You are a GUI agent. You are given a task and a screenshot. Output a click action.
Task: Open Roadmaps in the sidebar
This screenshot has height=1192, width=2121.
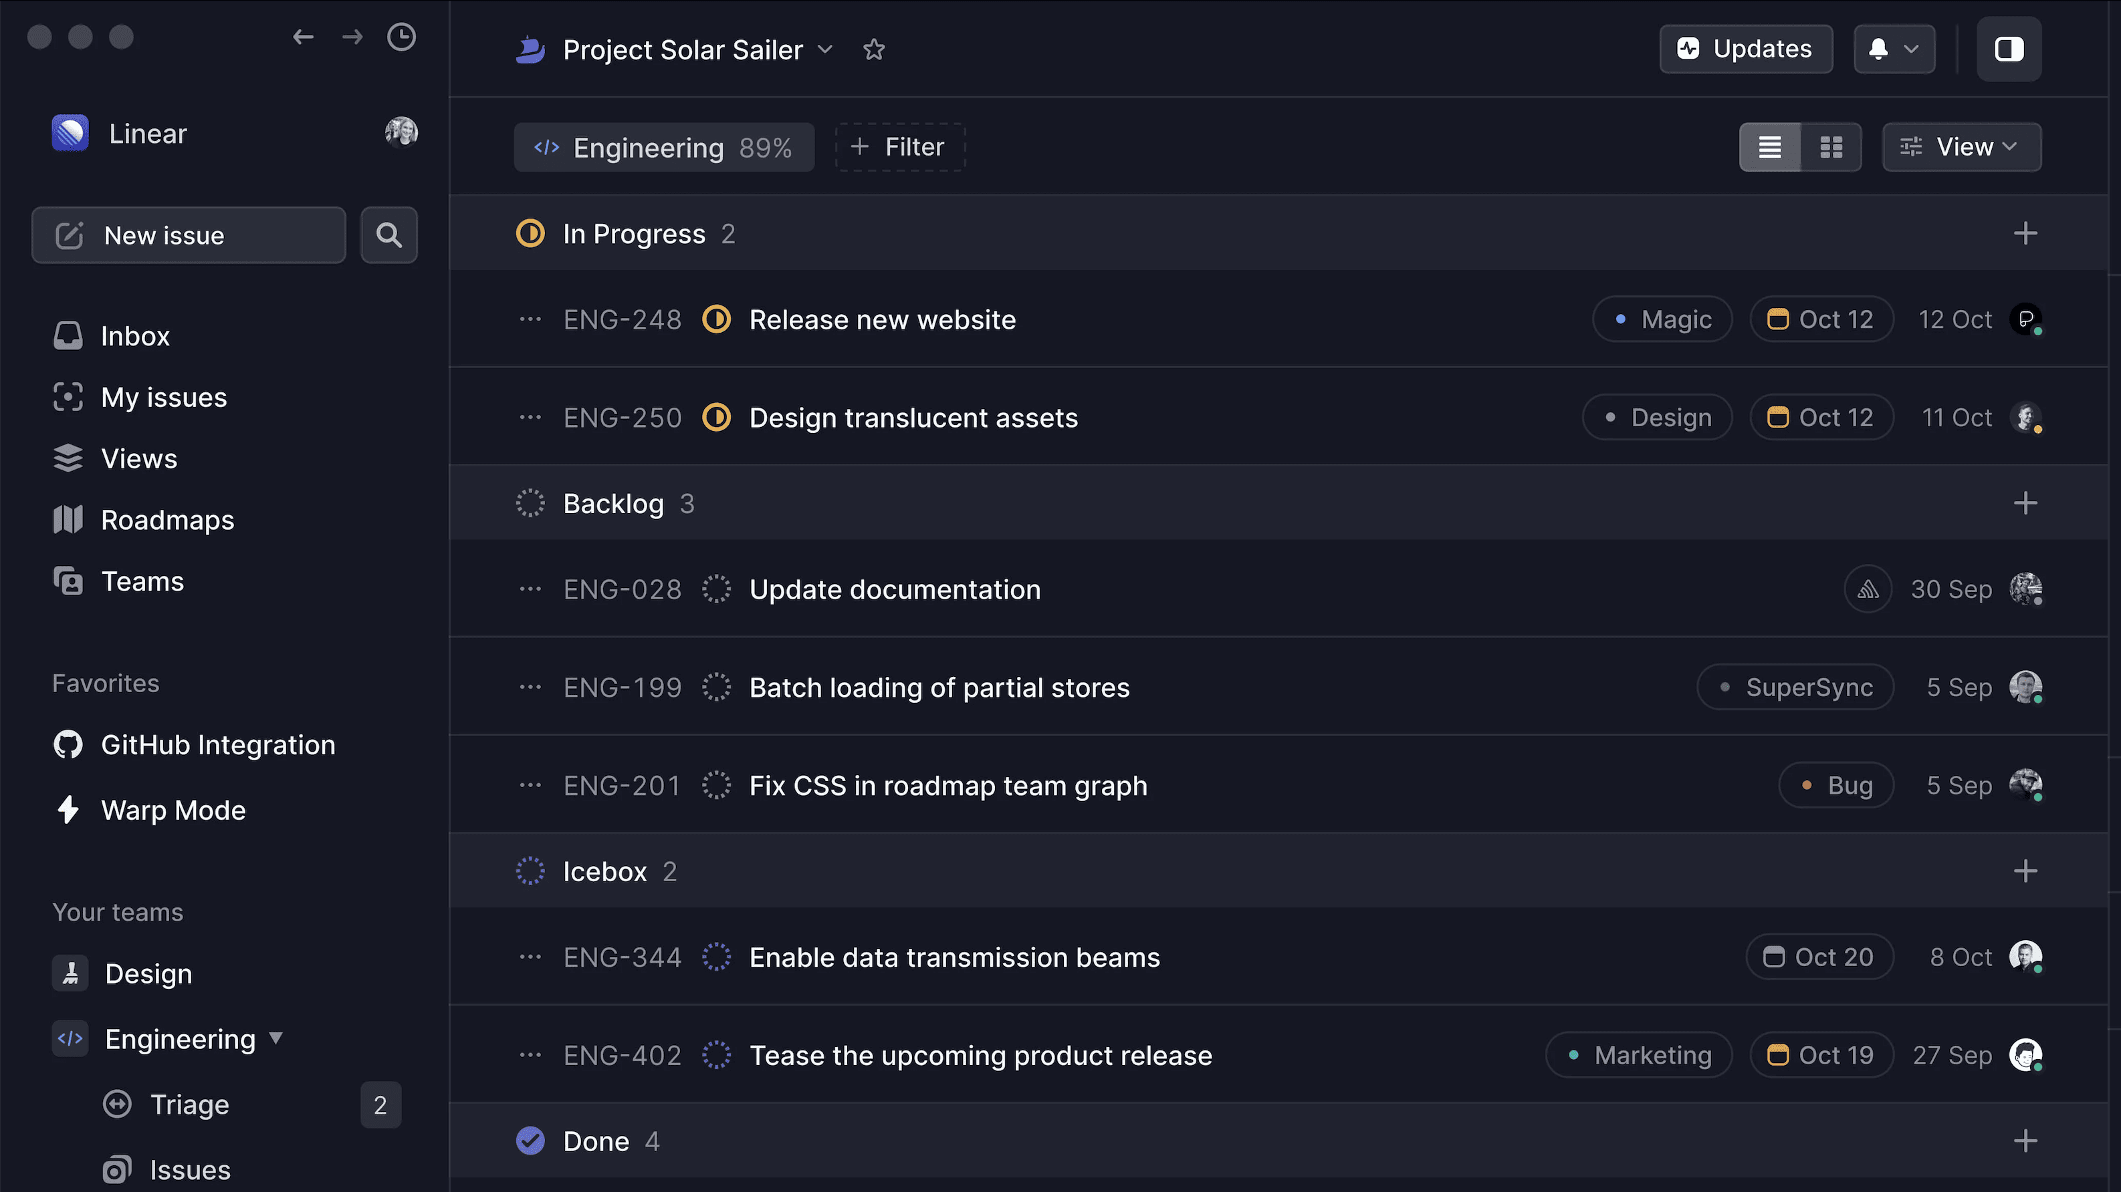(143, 520)
